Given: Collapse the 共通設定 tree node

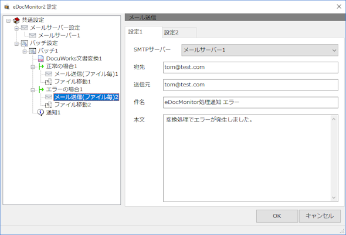Looking at the screenshot, I should (8, 21).
